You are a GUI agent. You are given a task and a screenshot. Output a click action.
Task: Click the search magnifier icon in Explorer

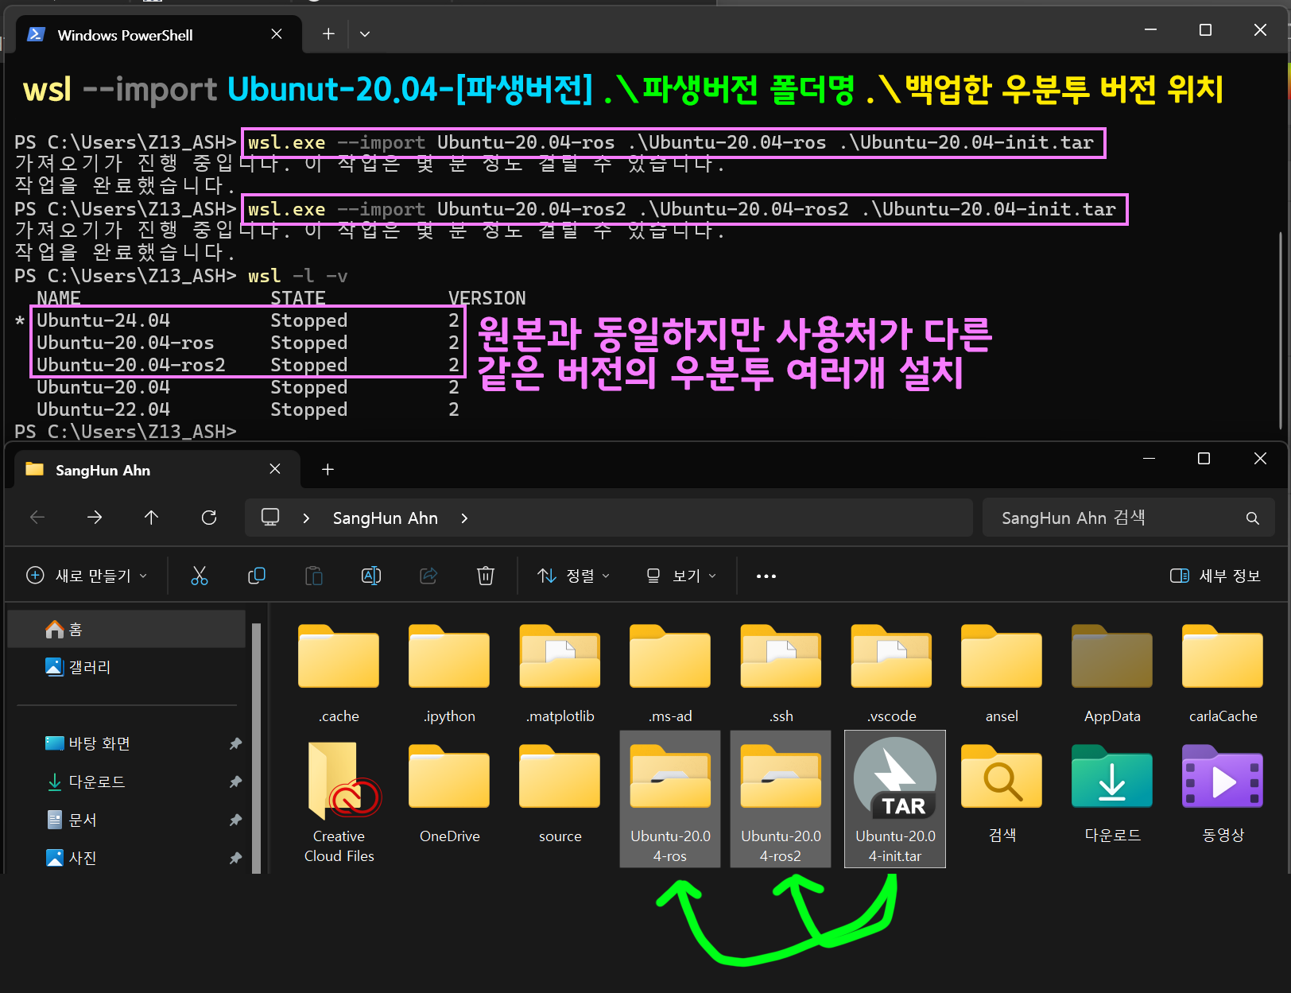click(1253, 518)
